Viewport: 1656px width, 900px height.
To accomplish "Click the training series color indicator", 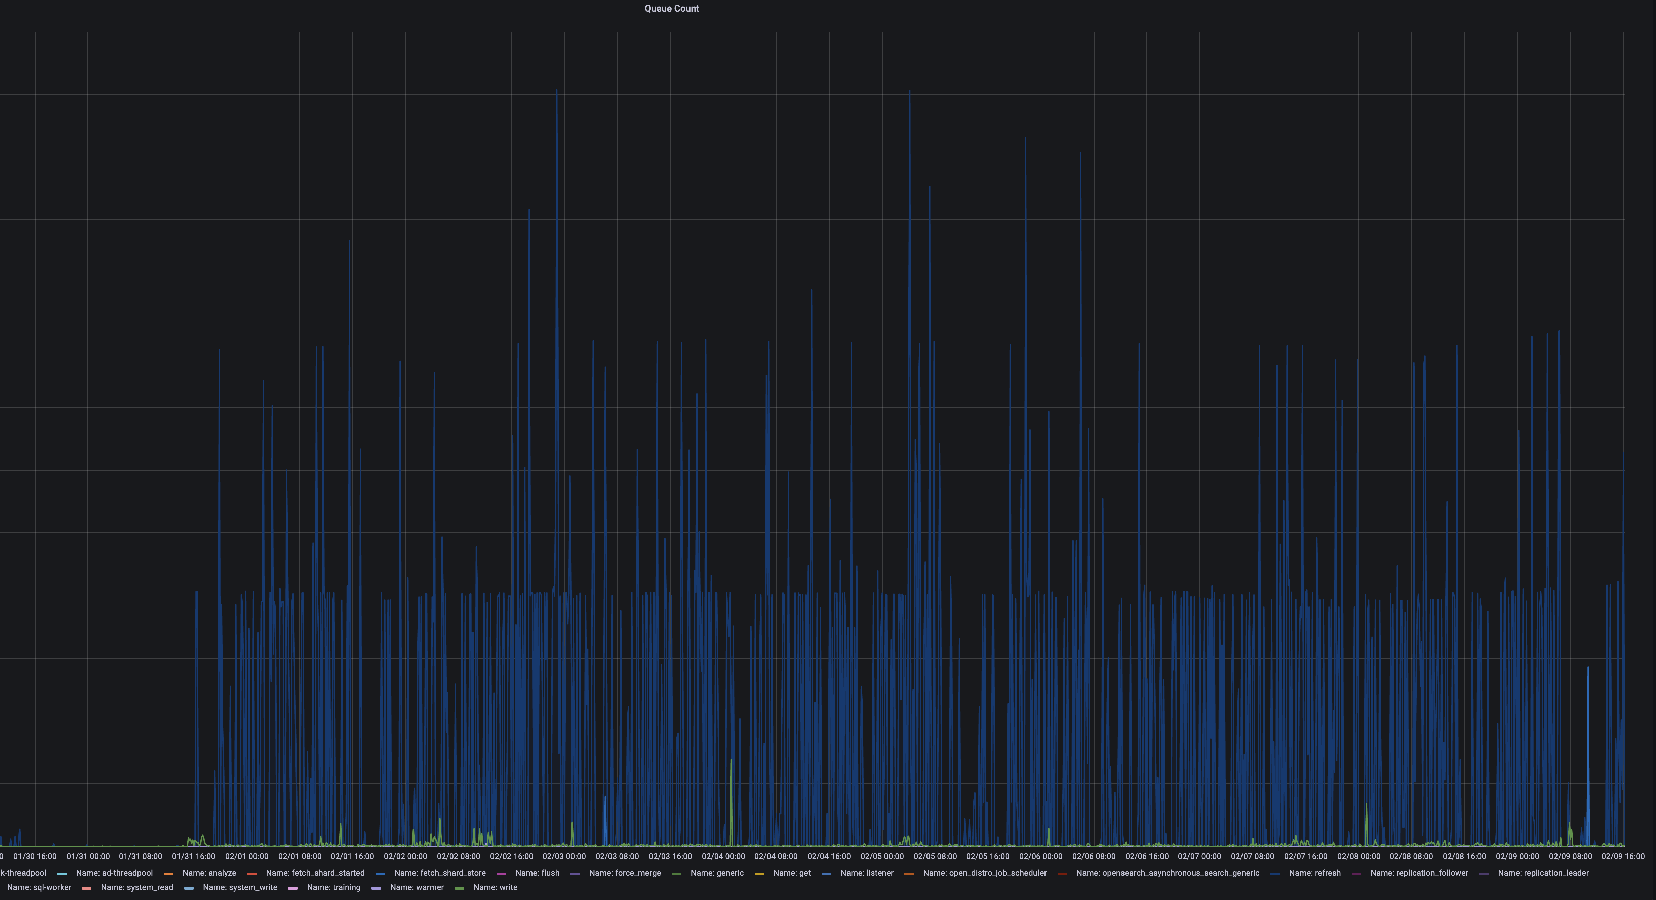I will [293, 887].
